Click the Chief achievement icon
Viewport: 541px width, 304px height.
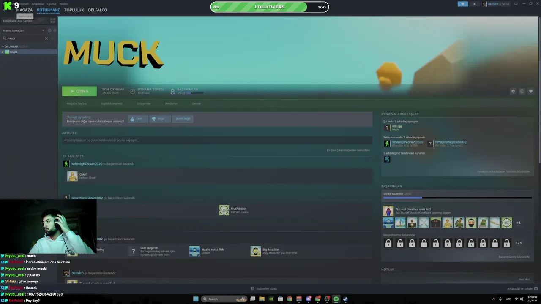[72, 176]
